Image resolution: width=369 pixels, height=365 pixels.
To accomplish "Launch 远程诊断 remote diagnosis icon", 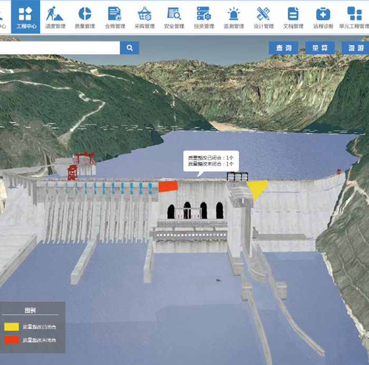I will point(323,17).
